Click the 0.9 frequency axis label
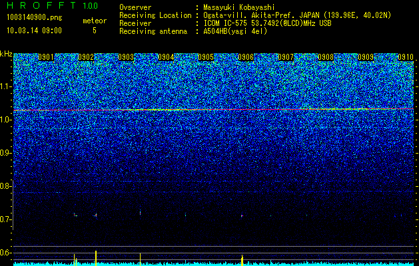Viewport: 419px width, 266px height. pos(5,153)
